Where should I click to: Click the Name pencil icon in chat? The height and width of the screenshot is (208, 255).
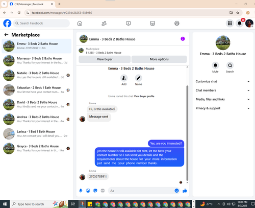[x=139, y=78]
